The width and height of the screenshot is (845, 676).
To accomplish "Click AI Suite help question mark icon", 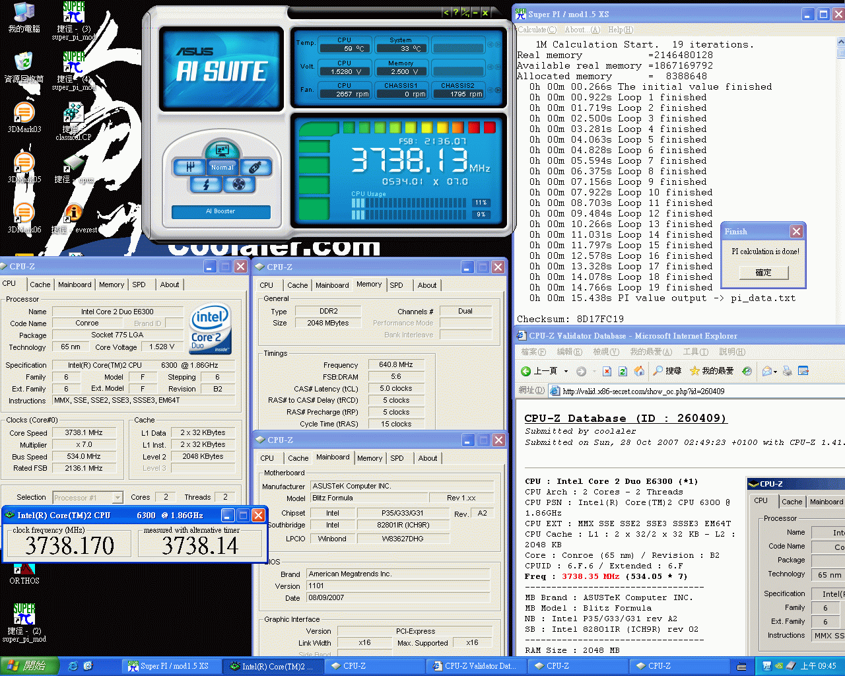I will (x=455, y=12).
